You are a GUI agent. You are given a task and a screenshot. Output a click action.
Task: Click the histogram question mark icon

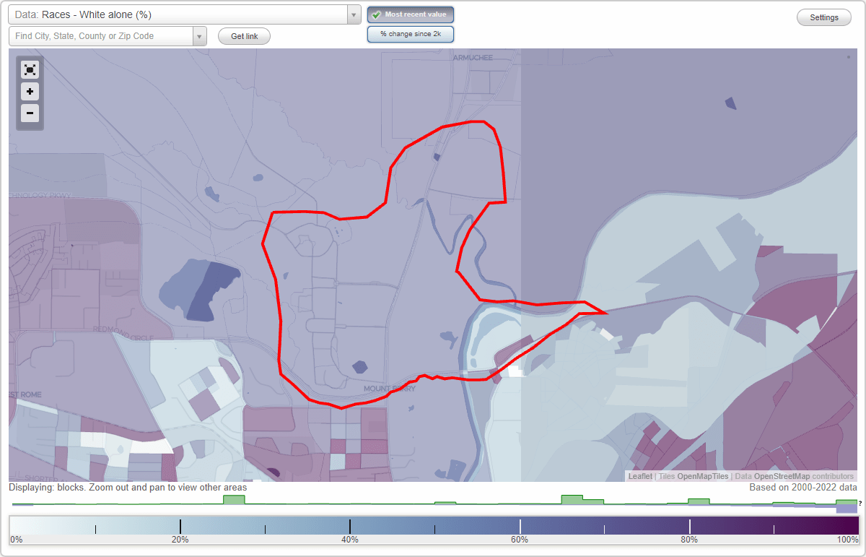click(860, 503)
